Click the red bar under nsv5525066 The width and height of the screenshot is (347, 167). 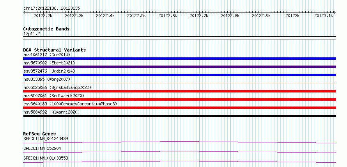(179, 91)
